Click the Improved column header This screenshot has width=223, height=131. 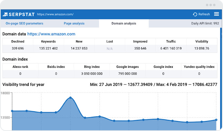click(x=140, y=42)
